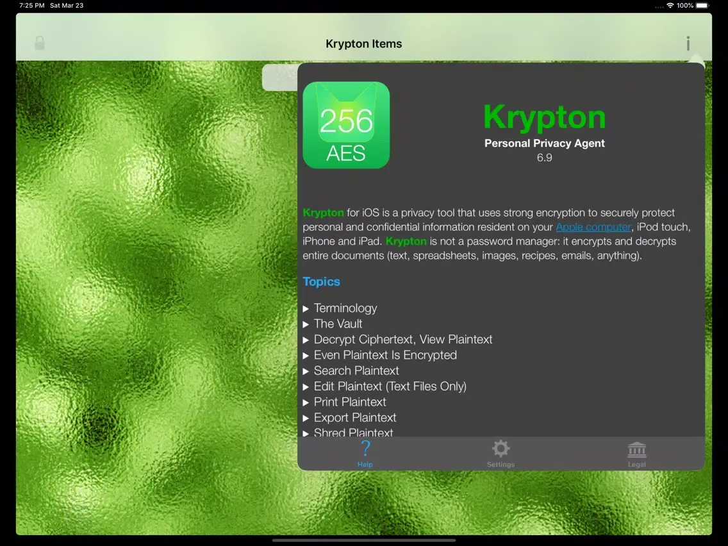
Task: Expand The Vault topic
Action: 338,324
